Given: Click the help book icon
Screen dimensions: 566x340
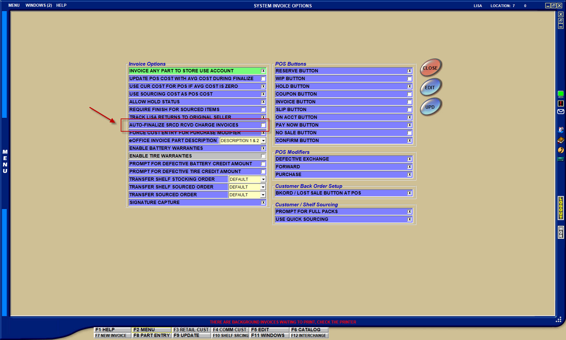Looking at the screenshot, I should pos(561,140).
